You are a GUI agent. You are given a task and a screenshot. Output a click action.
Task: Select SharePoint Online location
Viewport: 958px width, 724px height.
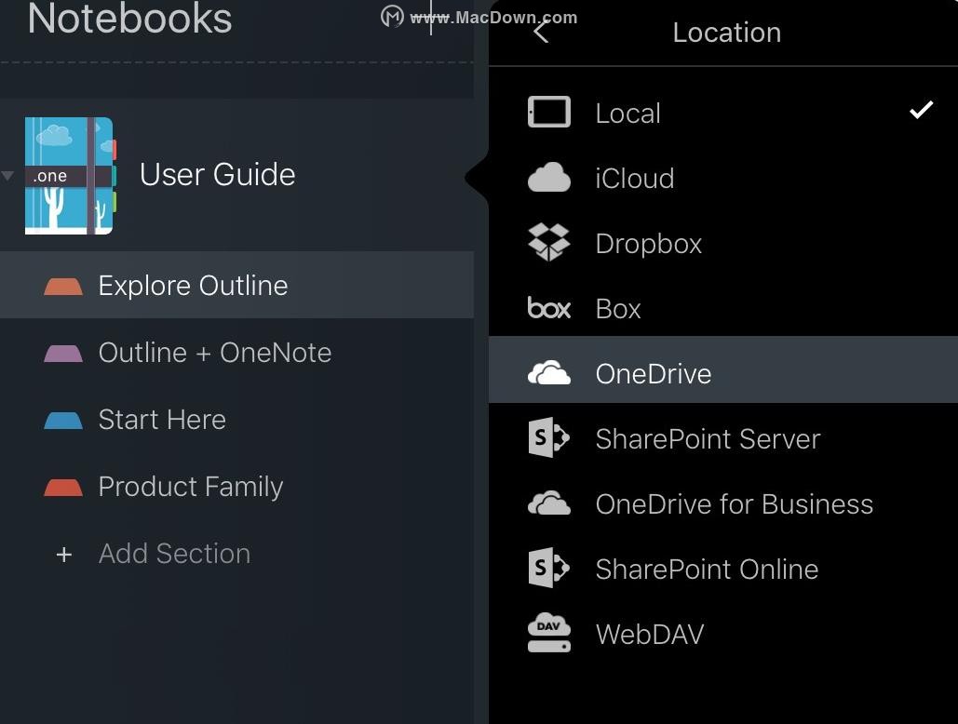coord(723,569)
